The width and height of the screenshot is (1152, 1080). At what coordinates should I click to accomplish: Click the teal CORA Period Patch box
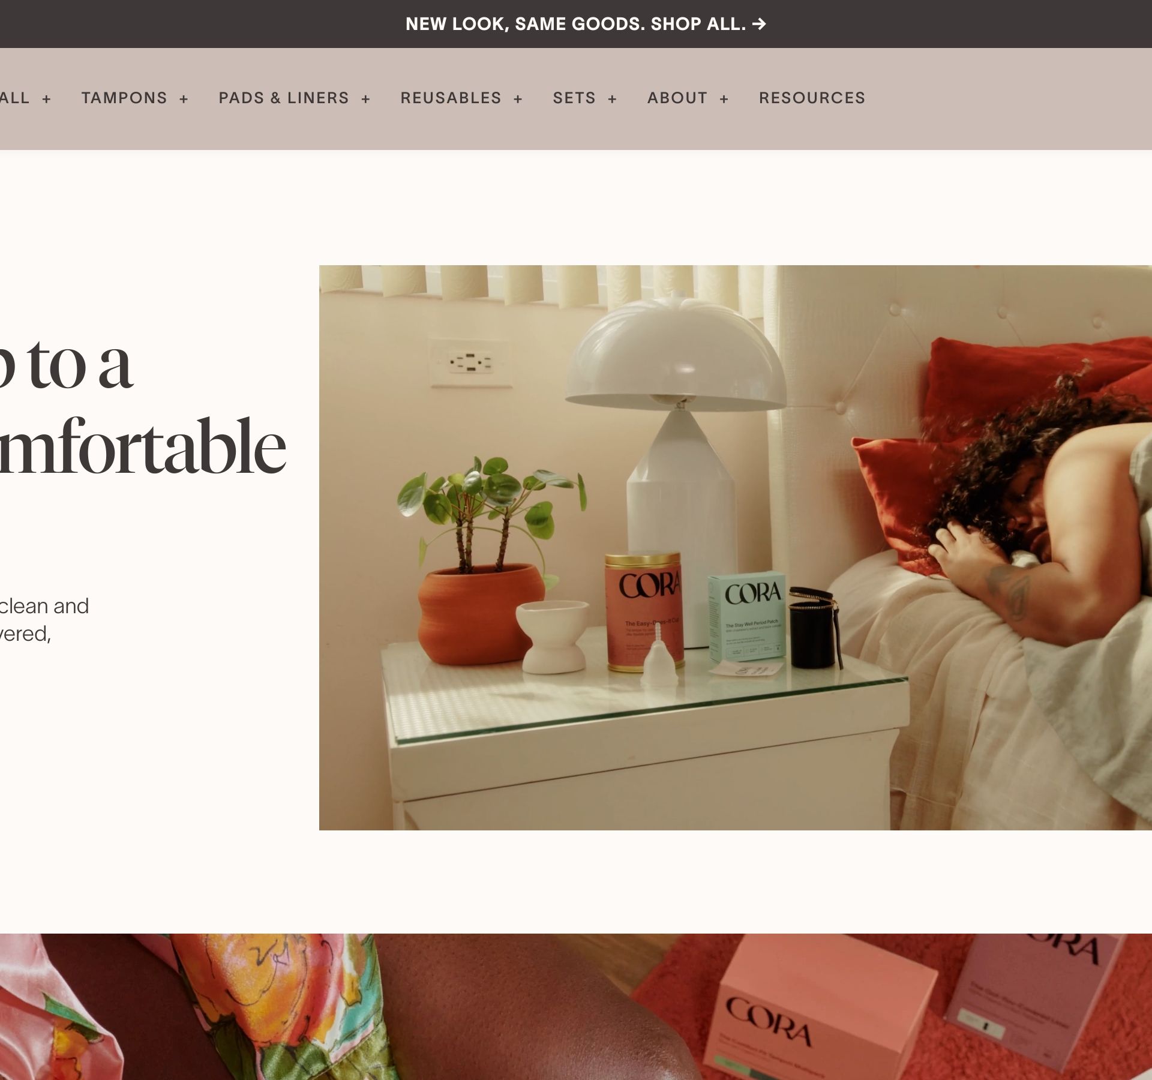pos(748,617)
